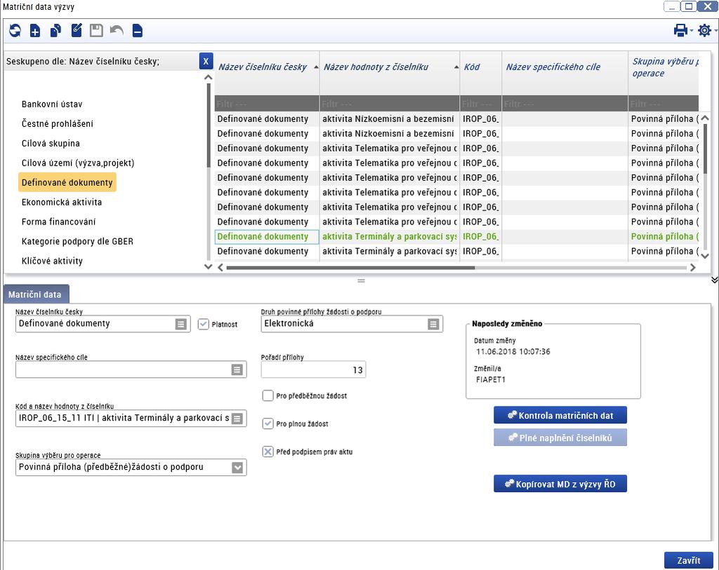Click the table's scroll down arrow
Viewport: 719px width, 570px height.
pyautogui.click(x=705, y=256)
